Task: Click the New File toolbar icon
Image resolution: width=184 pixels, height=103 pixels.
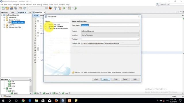Action: [3, 8]
